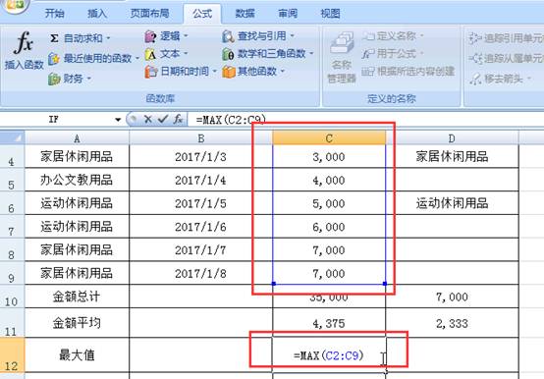Expand the Math and Trig (数学和三角函数) arrow
Viewport: 544px width, 379px height.
coord(311,54)
